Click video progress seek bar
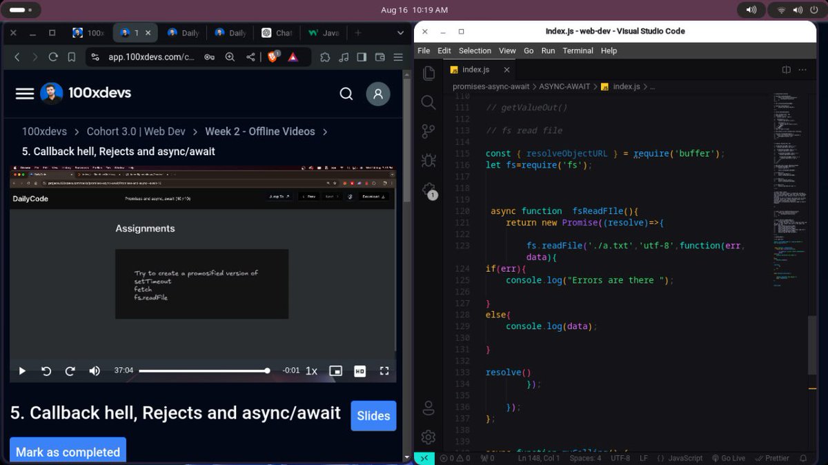The height and width of the screenshot is (465, 828). coord(204,371)
